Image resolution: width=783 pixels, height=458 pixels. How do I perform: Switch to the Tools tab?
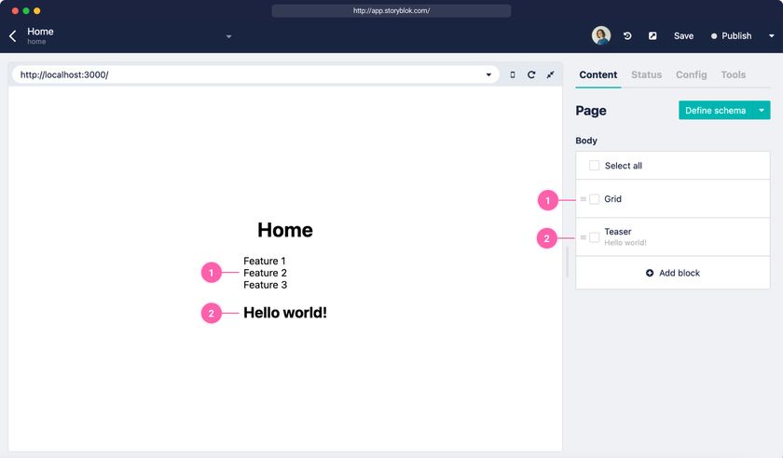[733, 74]
